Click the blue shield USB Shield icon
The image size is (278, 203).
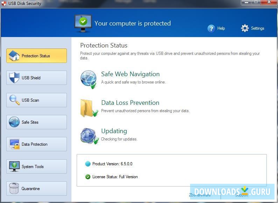point(14,78)
